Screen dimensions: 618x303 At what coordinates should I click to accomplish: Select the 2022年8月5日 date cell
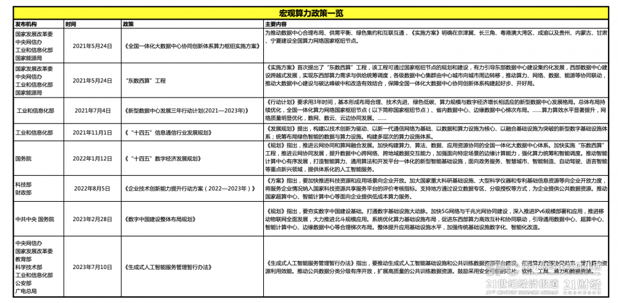tap(93, 188)
